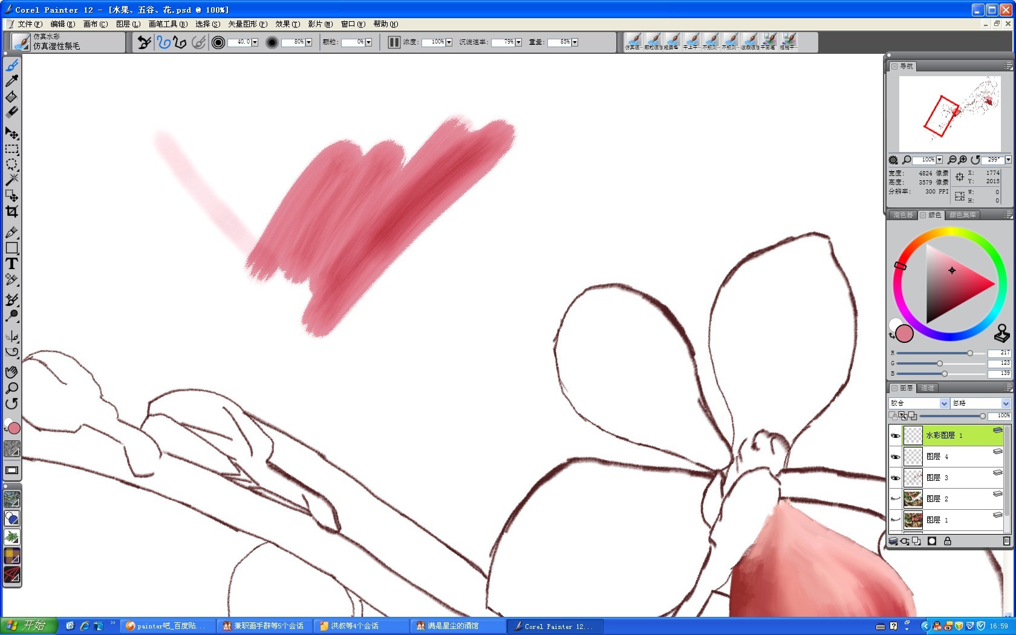The width and height of the screenshot is (1016, 635).
Task: Toggle the view mode button in toolbox
Action: pos(12,471)
